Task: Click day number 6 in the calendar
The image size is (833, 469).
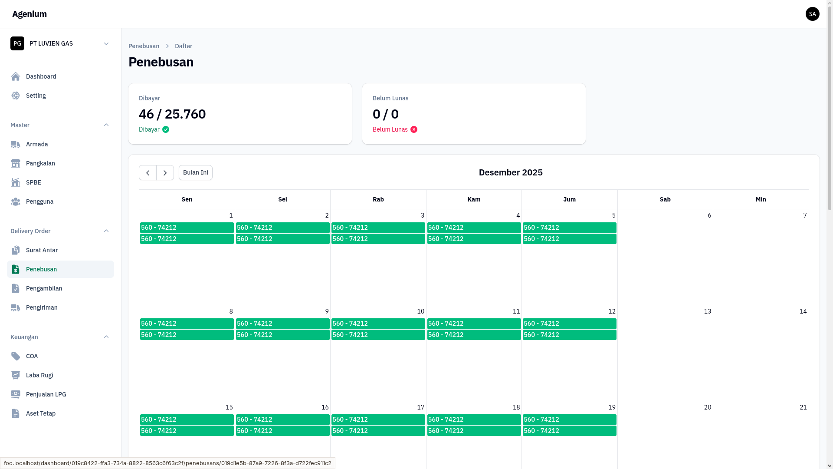Action: coord(709,215)
